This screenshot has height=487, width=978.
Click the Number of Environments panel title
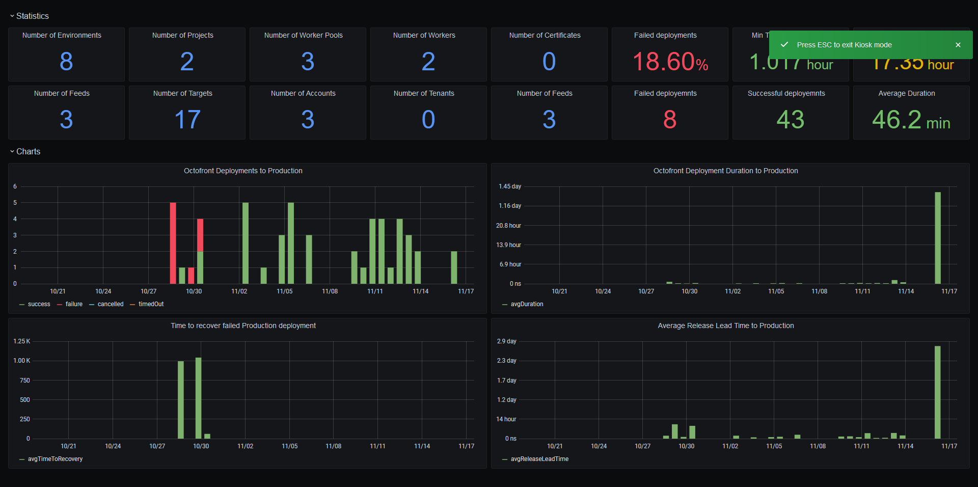click(x=62, y=35)
